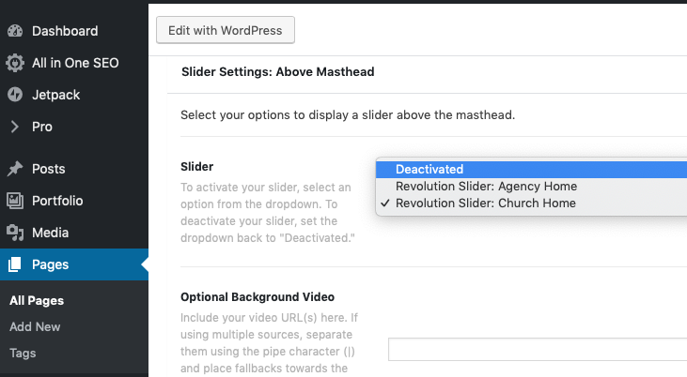687x377 pixels.
Task: Open the Tags submenu item
Action: coord(23,353)
